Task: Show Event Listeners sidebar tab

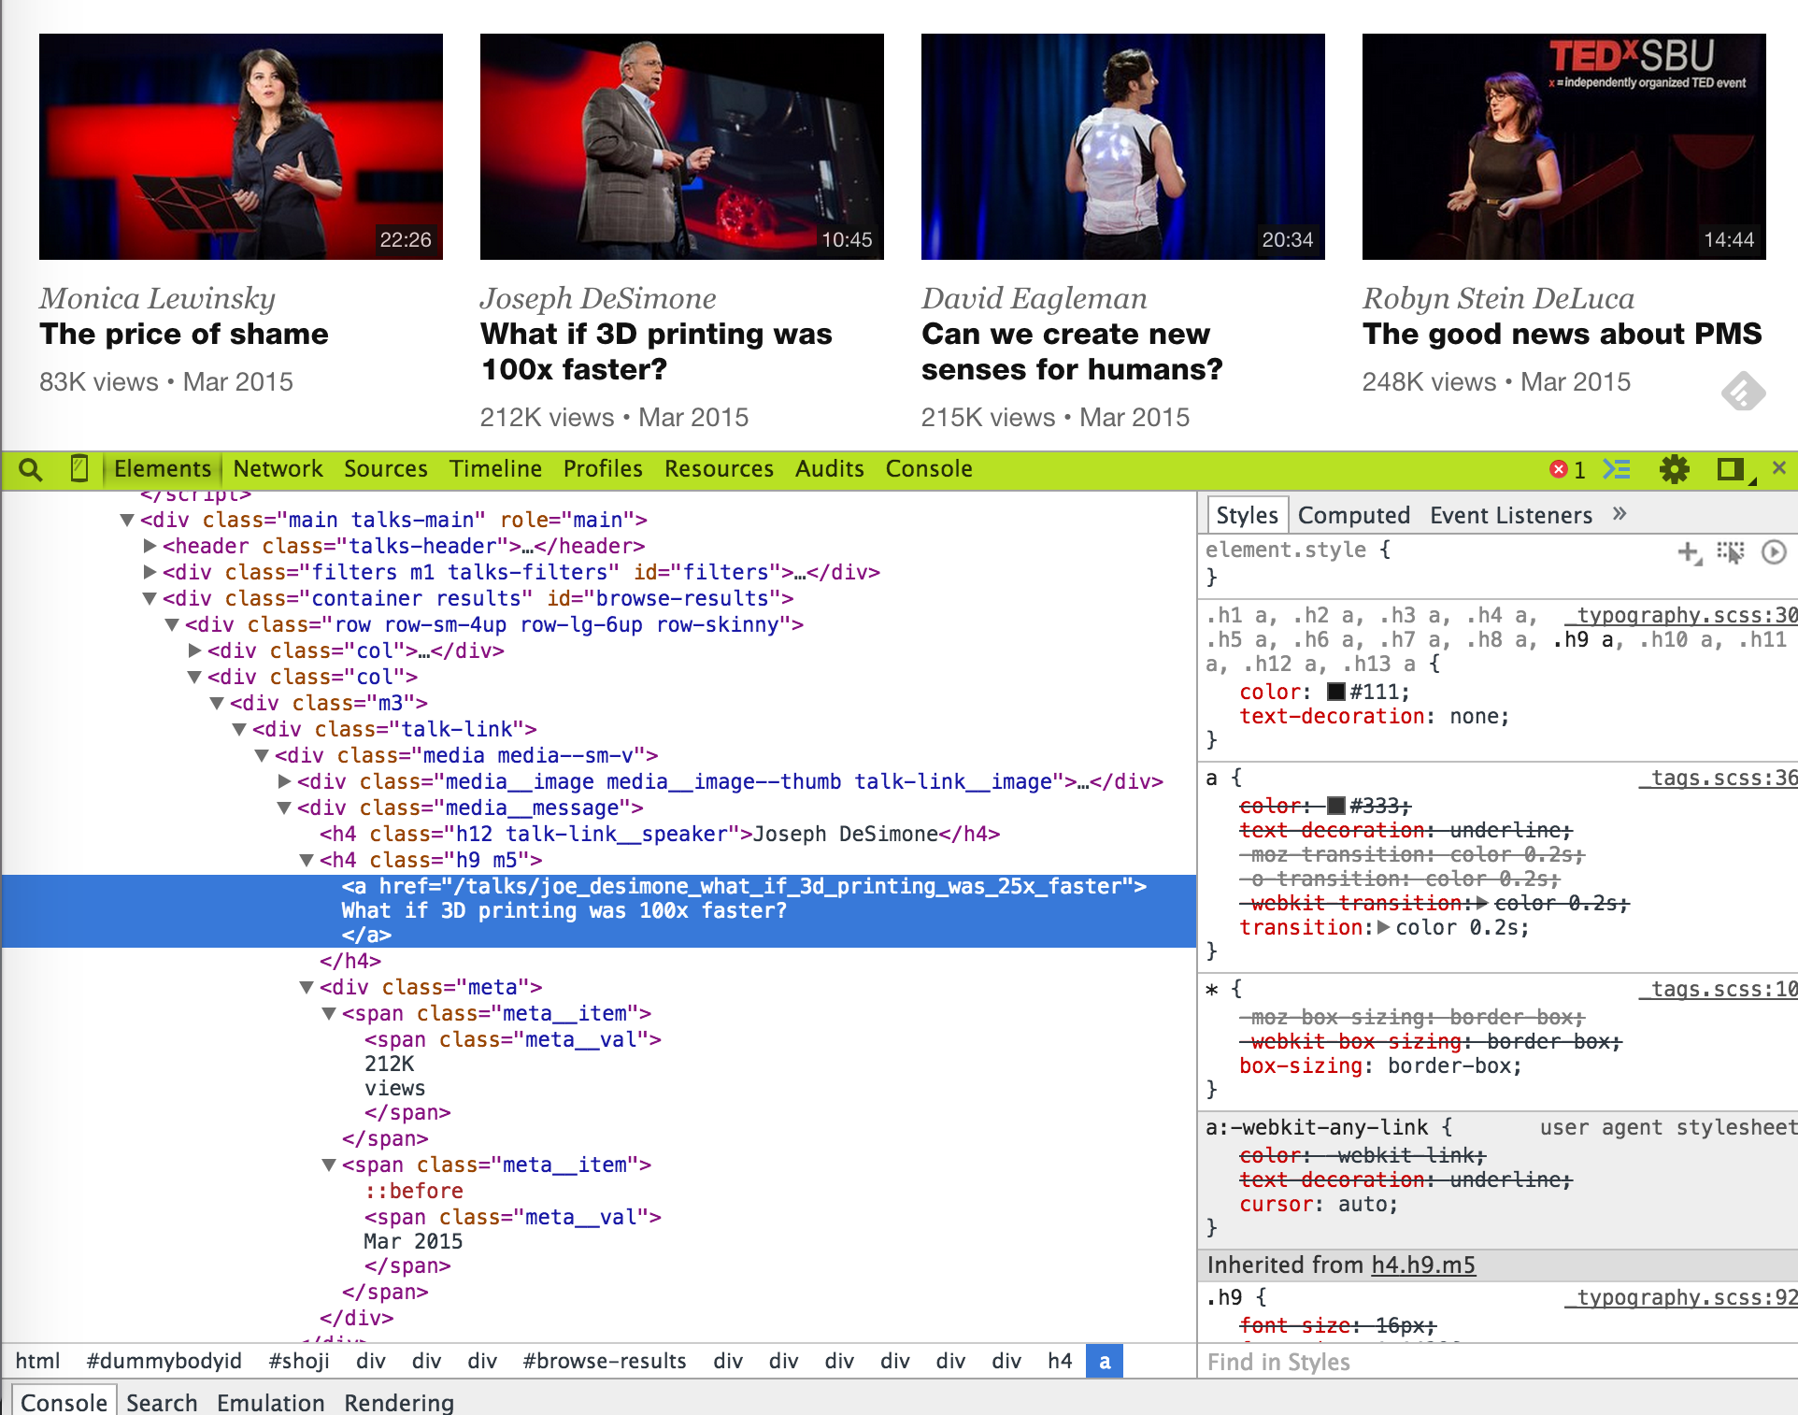Action: tap(1510, 515)
